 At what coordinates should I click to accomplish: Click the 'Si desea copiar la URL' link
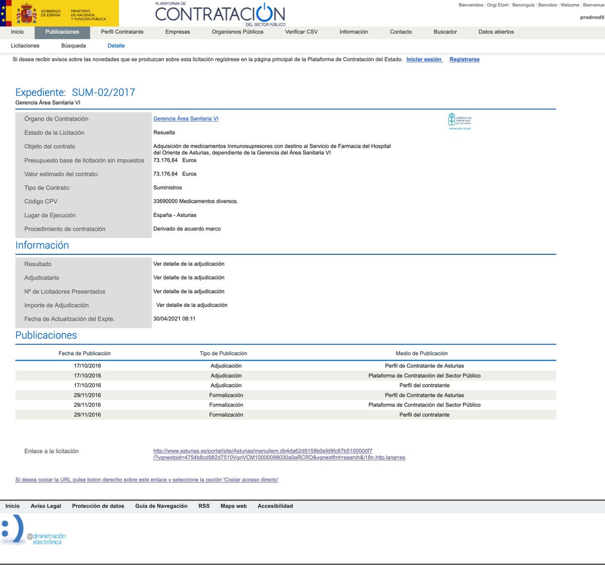click(147, 480)
